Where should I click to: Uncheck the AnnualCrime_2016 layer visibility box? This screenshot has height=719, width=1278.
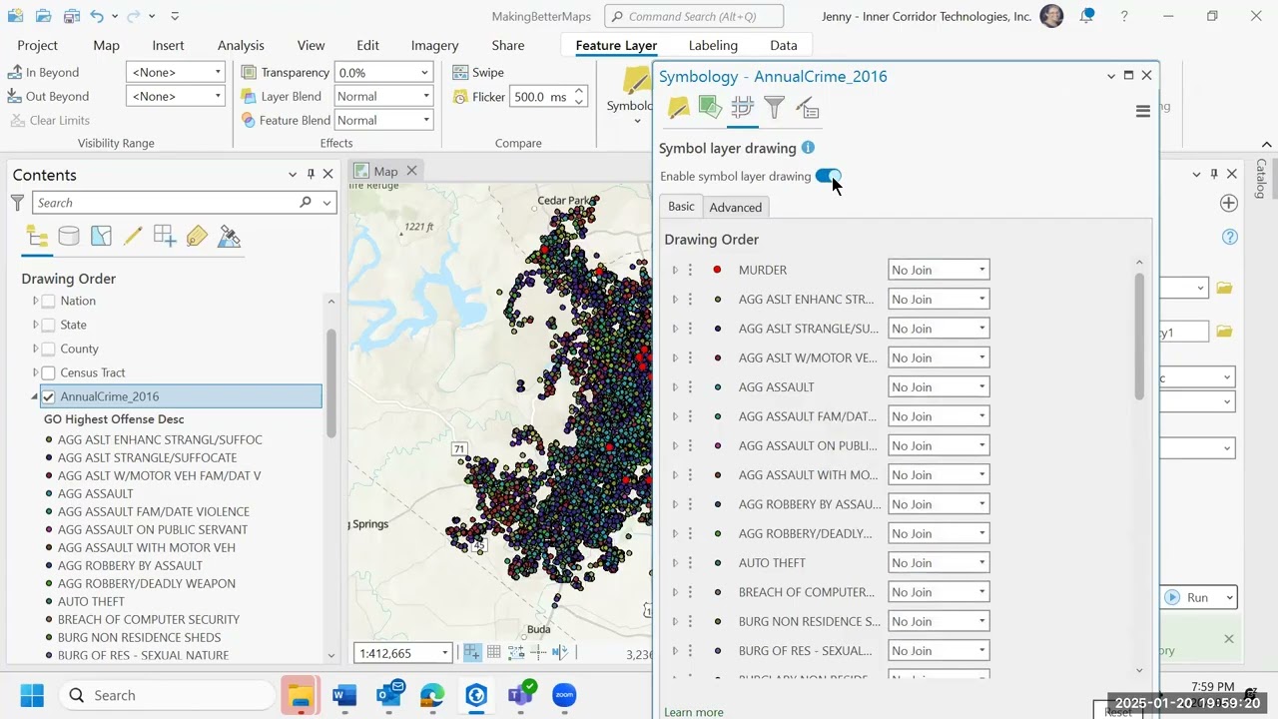click(48, 396)
